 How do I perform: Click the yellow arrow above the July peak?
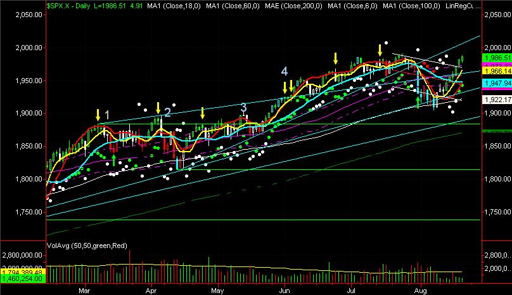click(380, 50)
